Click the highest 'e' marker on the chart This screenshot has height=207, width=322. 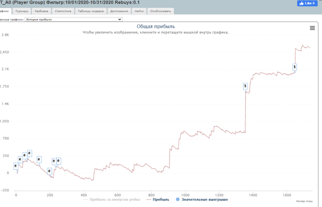pos(29,153)
